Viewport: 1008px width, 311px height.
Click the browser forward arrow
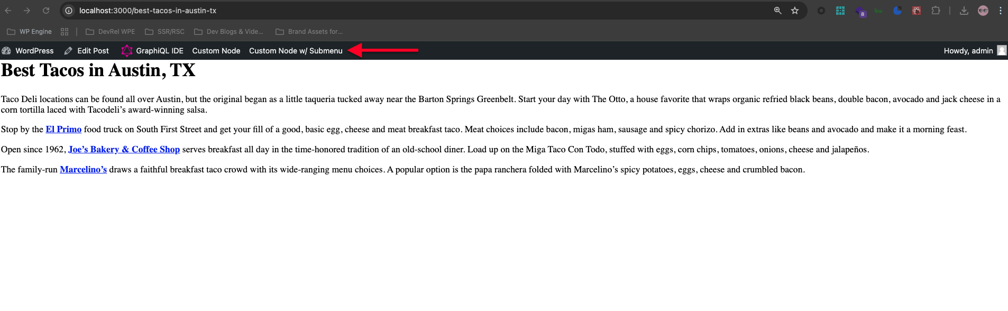coord(27,11)
